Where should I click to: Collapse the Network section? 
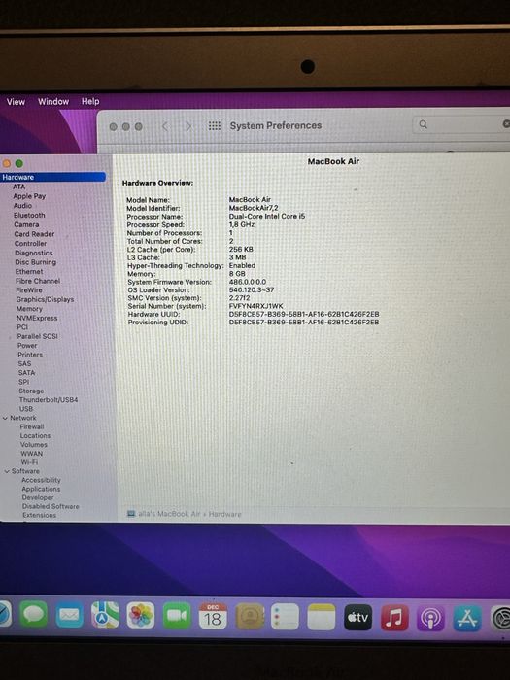pos(5,418)
